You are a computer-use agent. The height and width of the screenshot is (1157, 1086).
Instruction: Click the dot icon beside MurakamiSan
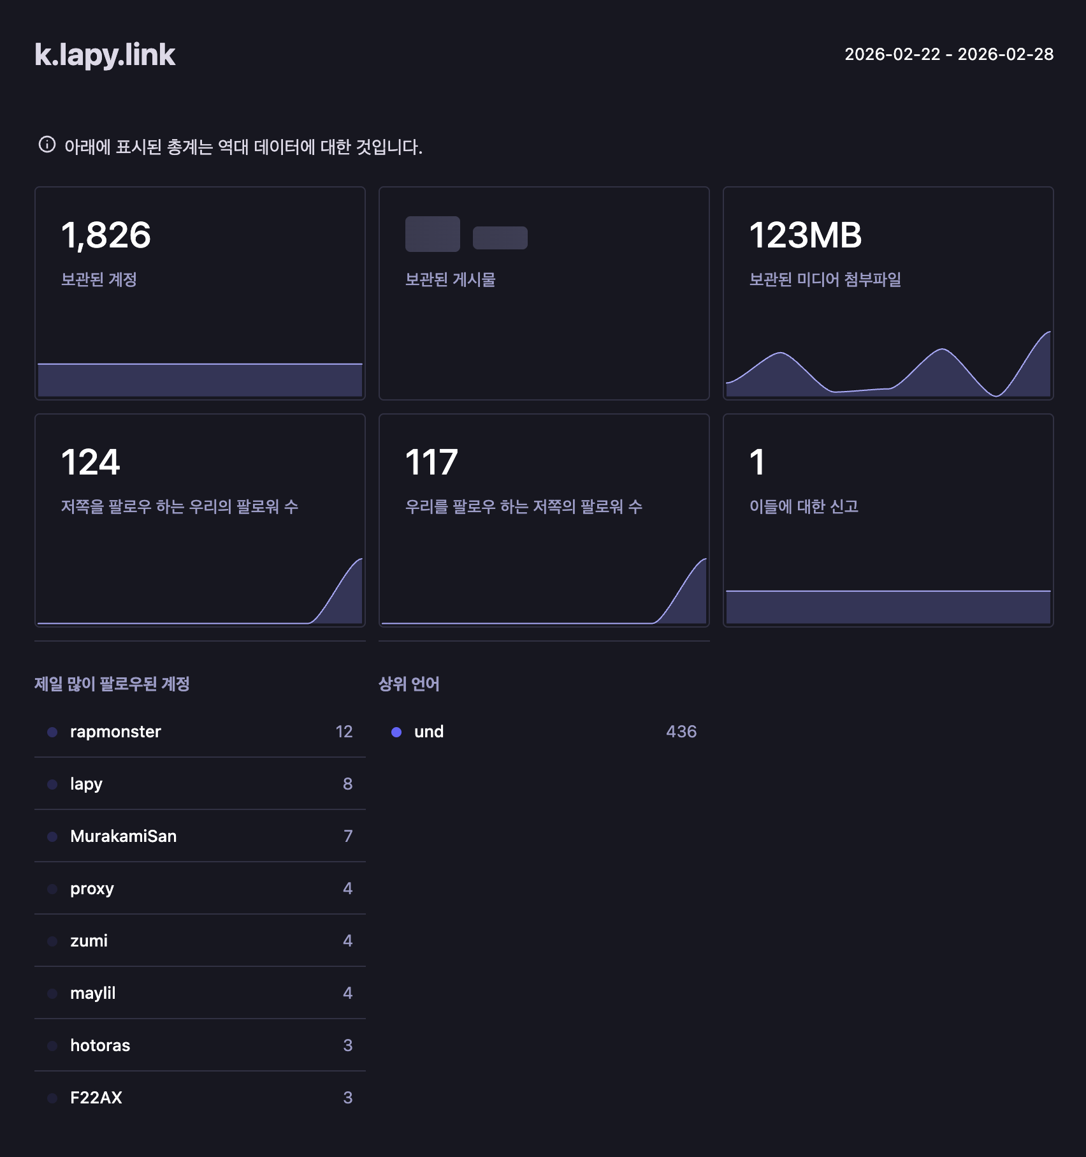[52, 837]
